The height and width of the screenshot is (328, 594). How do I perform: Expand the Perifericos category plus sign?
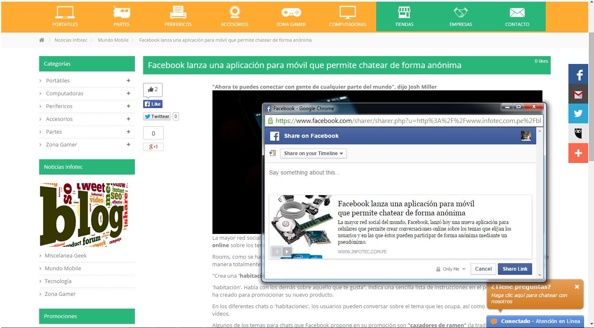(x=129, y=106)
